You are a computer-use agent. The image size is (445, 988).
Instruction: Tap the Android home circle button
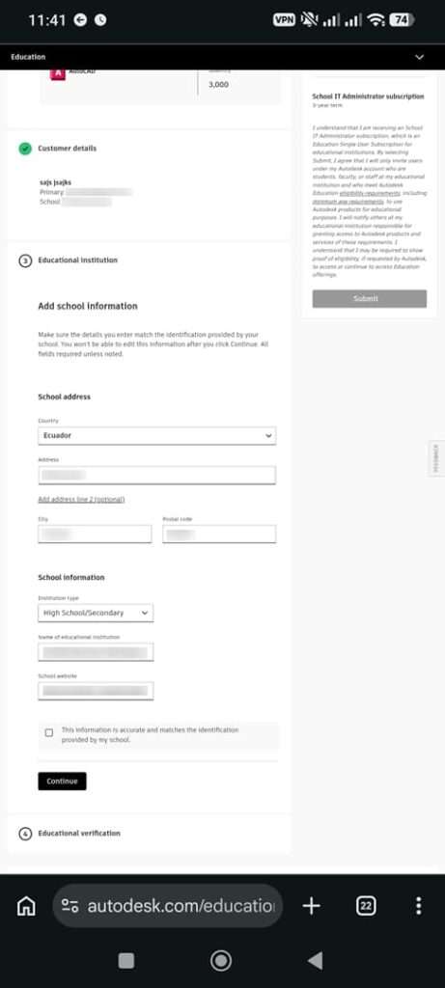pyautogui.click(x=221, y=960)
